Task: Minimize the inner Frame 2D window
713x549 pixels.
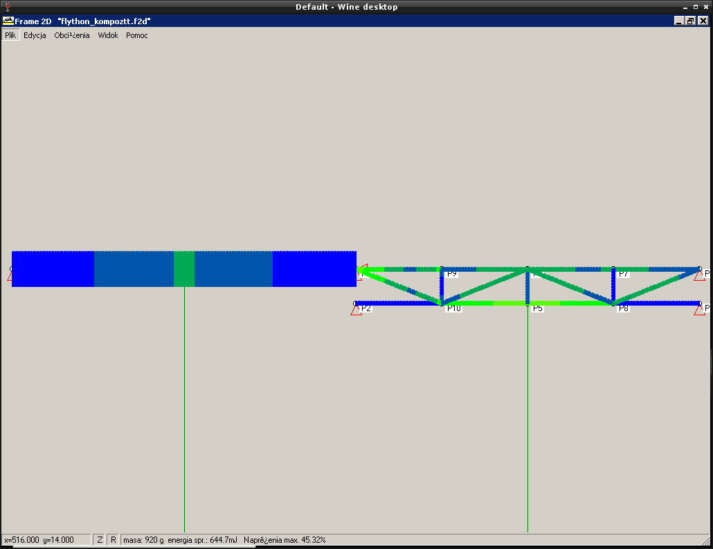Action: click(x=679, y=21)
